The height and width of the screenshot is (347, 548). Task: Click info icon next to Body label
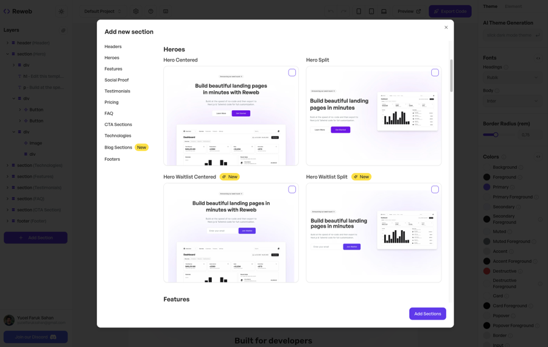pyautogui.click(x=497, y=91)
